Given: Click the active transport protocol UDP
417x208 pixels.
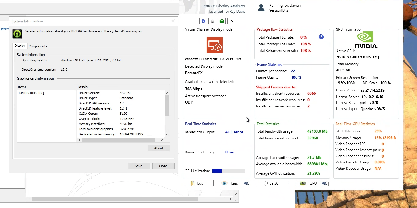Looking at the screenshot, I should 189,102.
